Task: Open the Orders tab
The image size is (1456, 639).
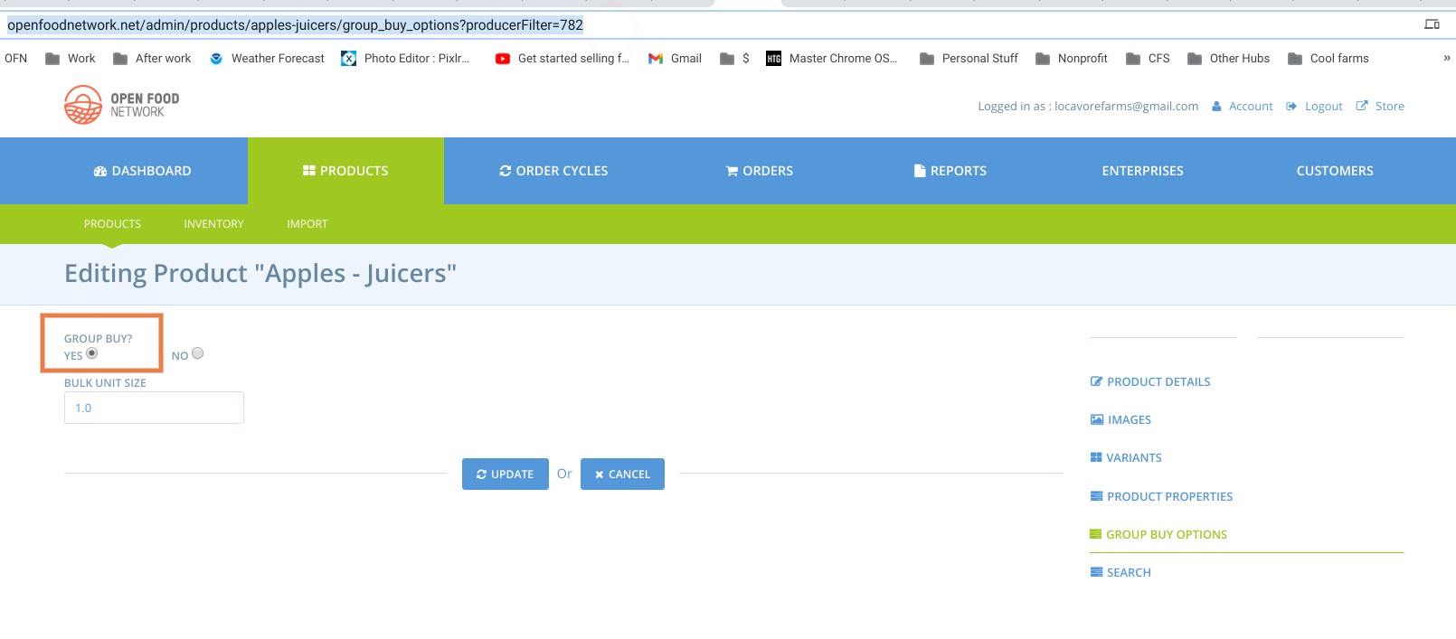Action: click(x=760, y=171)
